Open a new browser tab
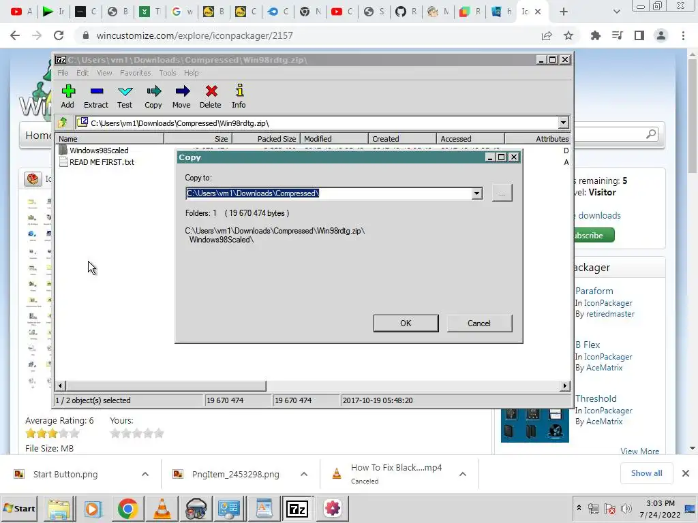This screenshot has width=698, height=523. pos(564,12)
